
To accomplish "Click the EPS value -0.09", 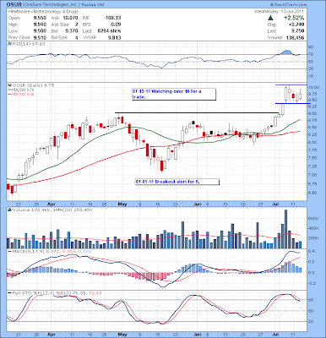I will (116, 25).
